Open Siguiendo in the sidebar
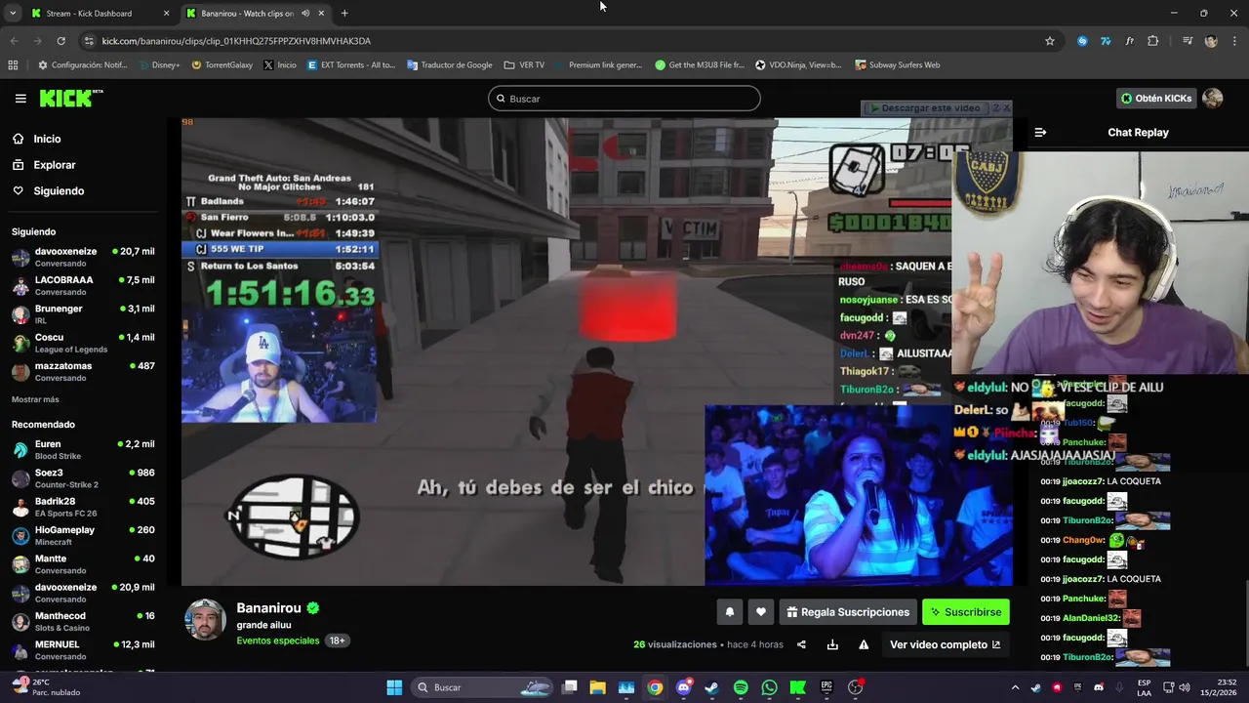1249x703 pixels. [x=59, y=190]
